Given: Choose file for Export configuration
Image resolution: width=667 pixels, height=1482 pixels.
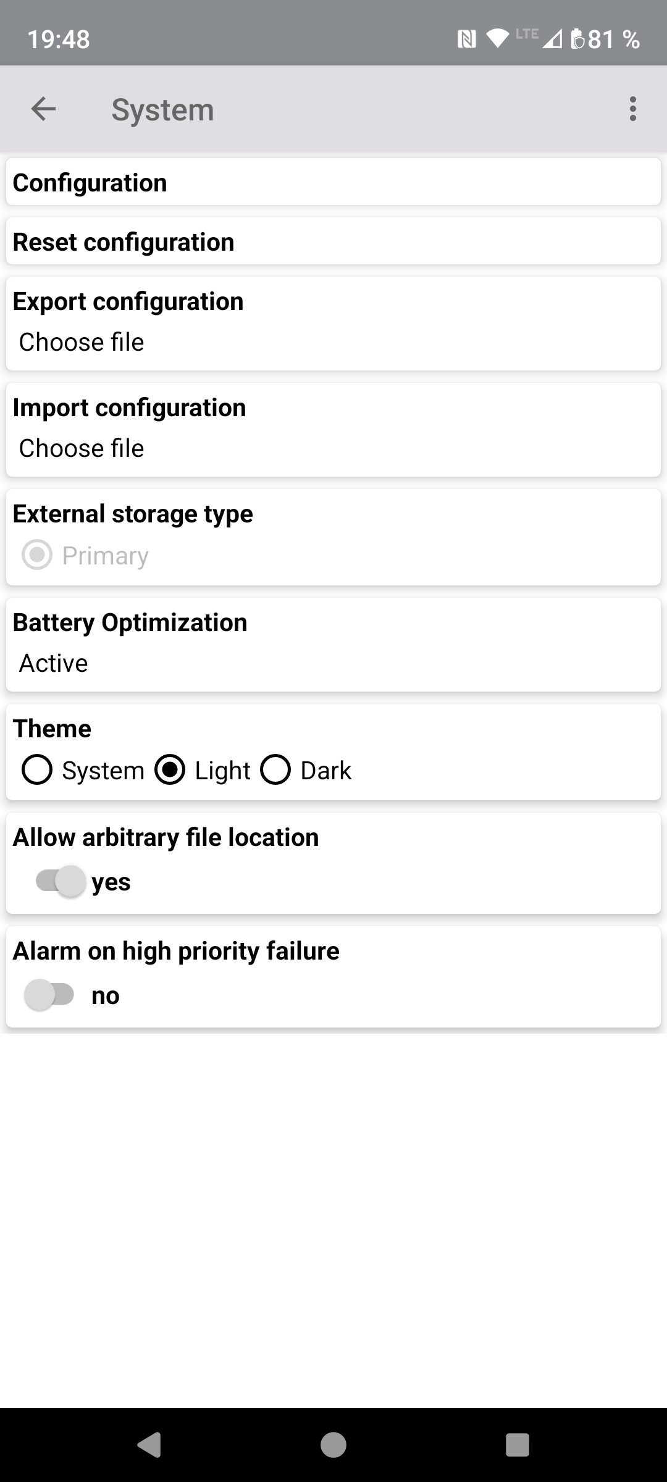Looking at the screenshot, I should [82, 342].
